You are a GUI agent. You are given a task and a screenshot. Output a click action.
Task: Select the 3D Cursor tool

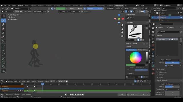coord(3,16)
